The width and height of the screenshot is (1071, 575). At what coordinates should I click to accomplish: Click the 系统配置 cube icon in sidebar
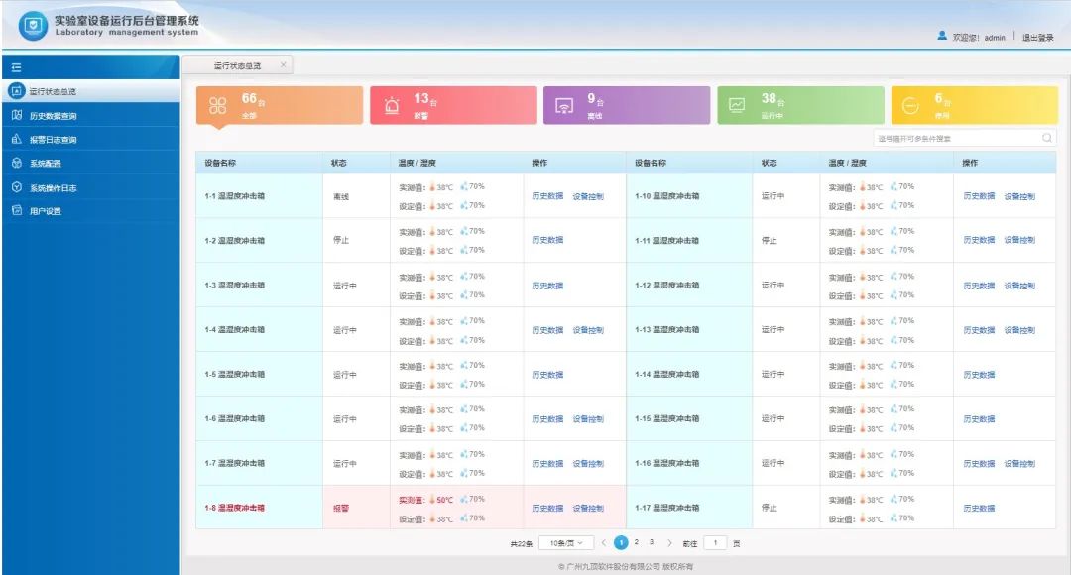(16, 164)
